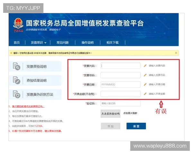
Task: Focus the 发票代码 input field
Action: 121,66
